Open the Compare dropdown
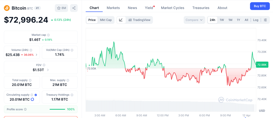273x118 pixels. [194, 20]
